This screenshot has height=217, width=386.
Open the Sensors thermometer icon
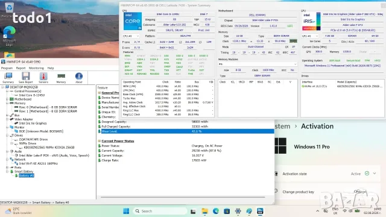click(43, 78)
